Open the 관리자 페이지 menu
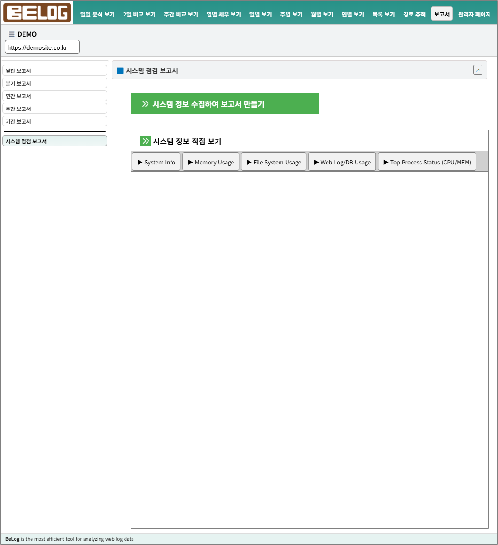Screen dimensions: 498x545 (x=474, y=14)
